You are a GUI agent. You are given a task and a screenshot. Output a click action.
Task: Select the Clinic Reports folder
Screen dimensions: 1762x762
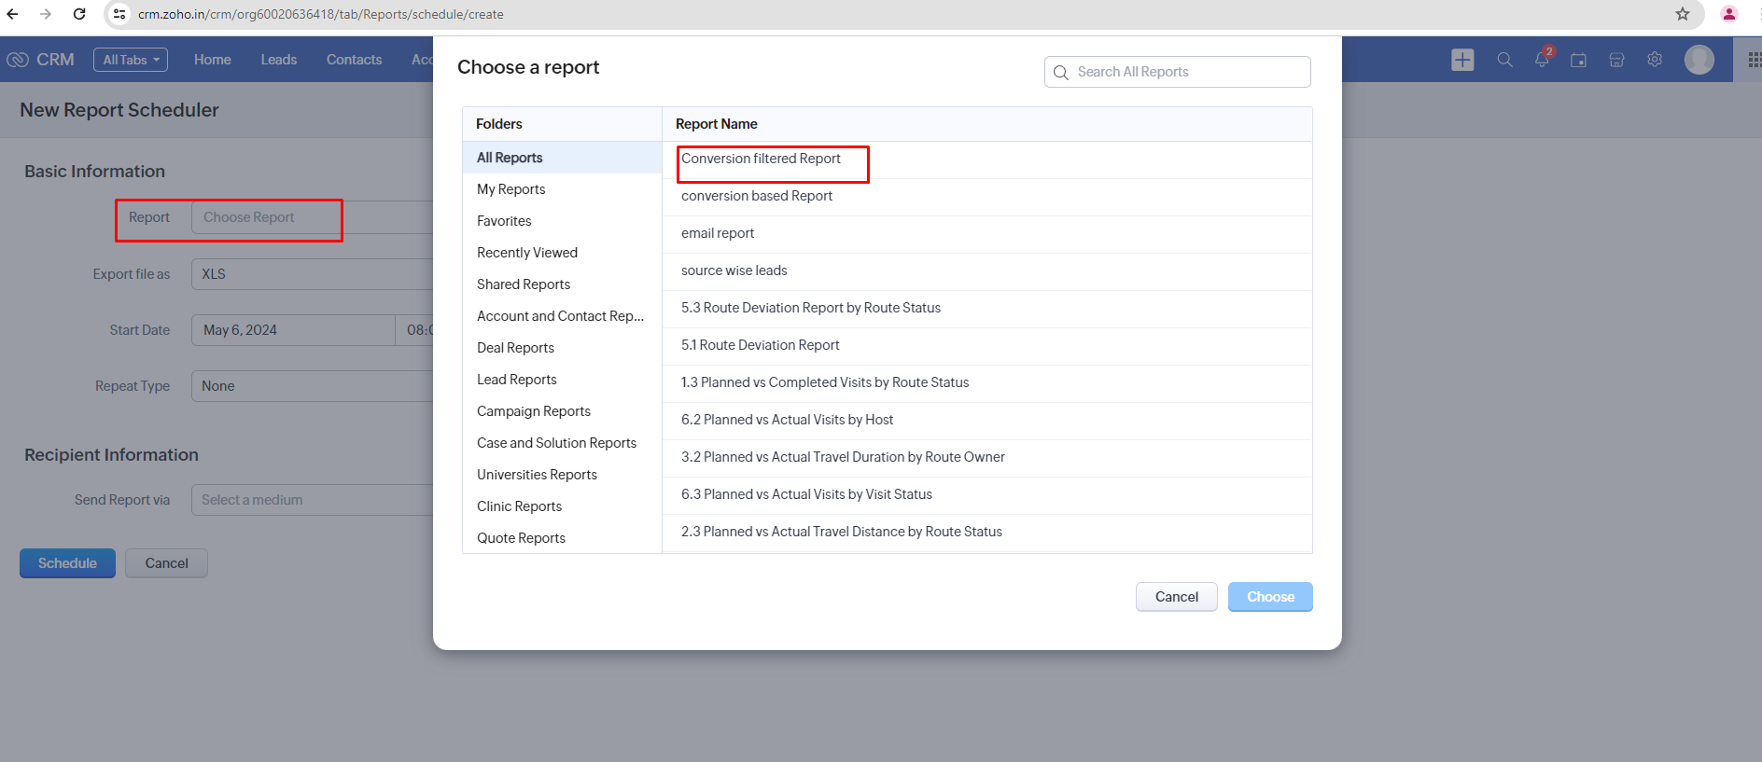click(x=562, y=506)
